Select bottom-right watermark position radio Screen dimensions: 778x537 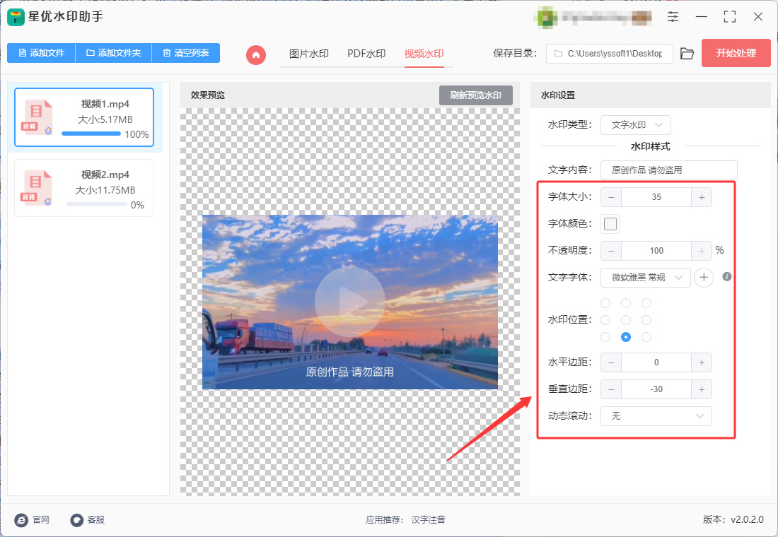(x=646, y=337)
